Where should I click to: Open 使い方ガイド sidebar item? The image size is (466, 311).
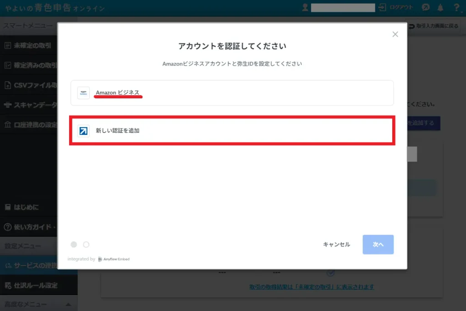(29, 227)
